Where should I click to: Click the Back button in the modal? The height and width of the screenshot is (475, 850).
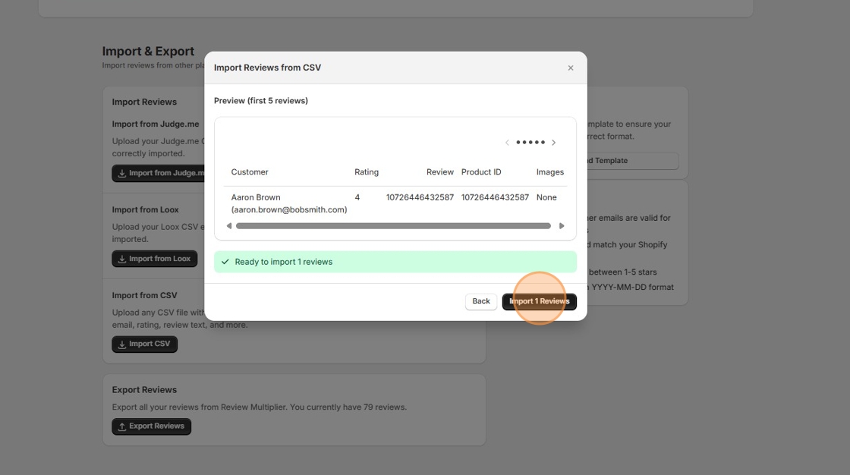[480, 301]
